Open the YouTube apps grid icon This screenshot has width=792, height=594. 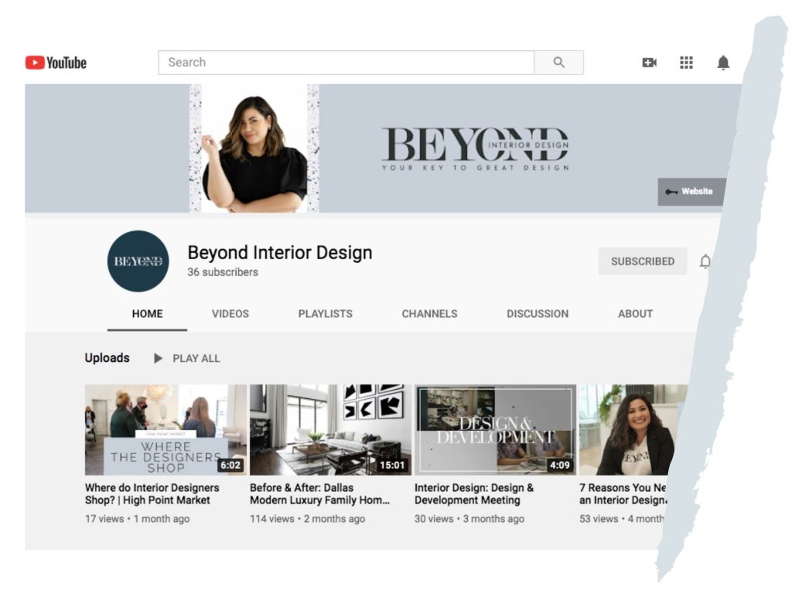686,63
